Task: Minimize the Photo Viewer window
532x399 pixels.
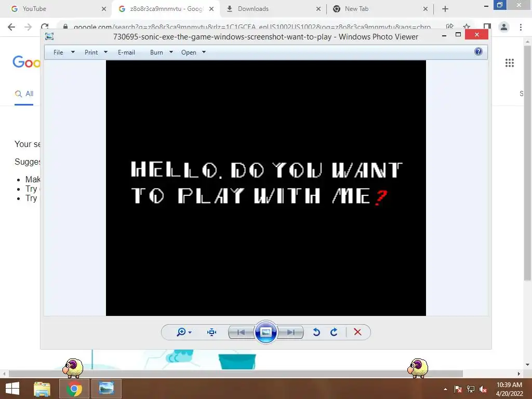Action: (444, 35)
